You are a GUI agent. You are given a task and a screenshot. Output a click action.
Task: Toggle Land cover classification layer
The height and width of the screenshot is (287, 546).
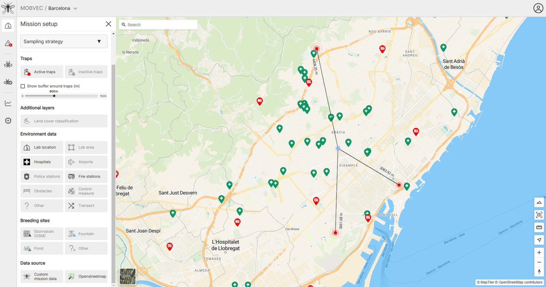coord(64,121)
